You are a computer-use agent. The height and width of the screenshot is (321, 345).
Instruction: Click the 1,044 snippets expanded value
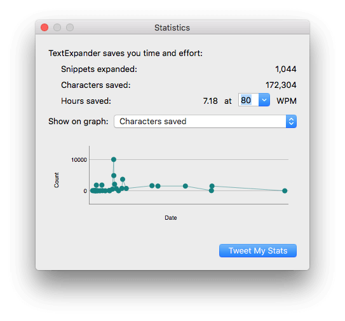tap(285, 69)
